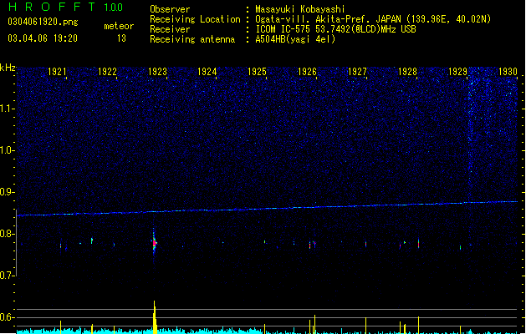Click the 0.9 kHz frequency axis label
This screenshot has width=526, height=334.
click(x=7, y=192)
